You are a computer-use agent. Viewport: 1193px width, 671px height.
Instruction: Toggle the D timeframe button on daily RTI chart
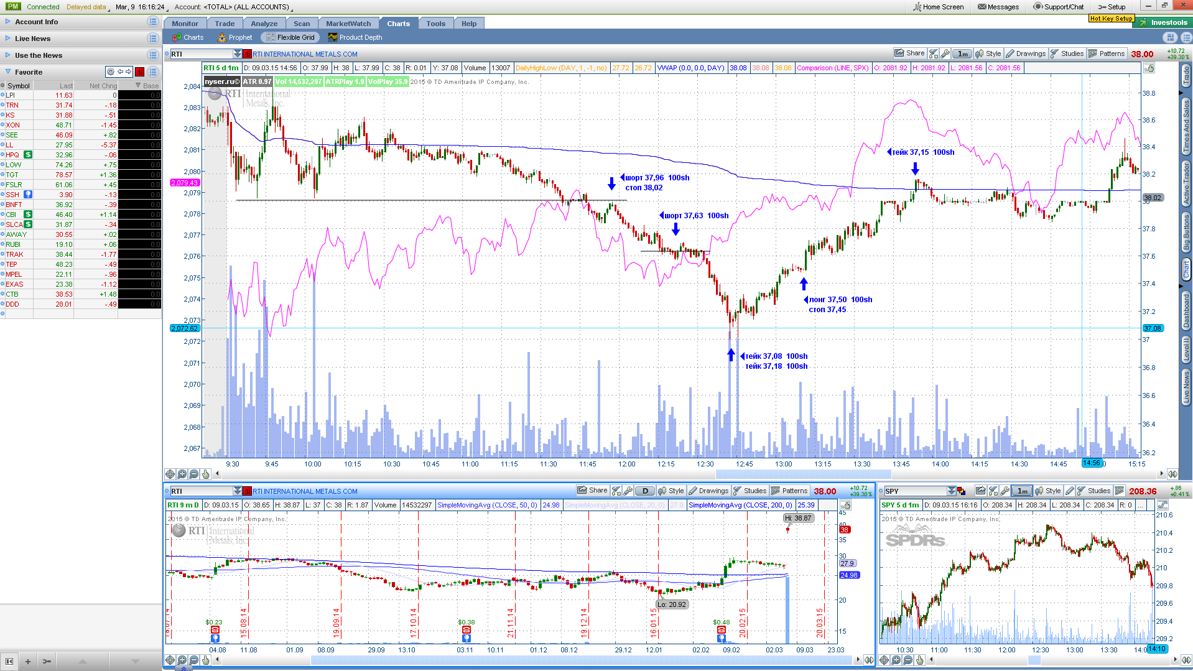[x=645, y=491]
